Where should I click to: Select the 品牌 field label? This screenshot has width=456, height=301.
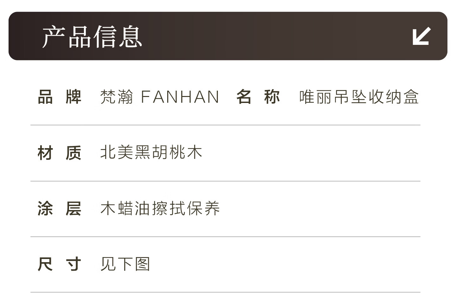pos(60,97)
